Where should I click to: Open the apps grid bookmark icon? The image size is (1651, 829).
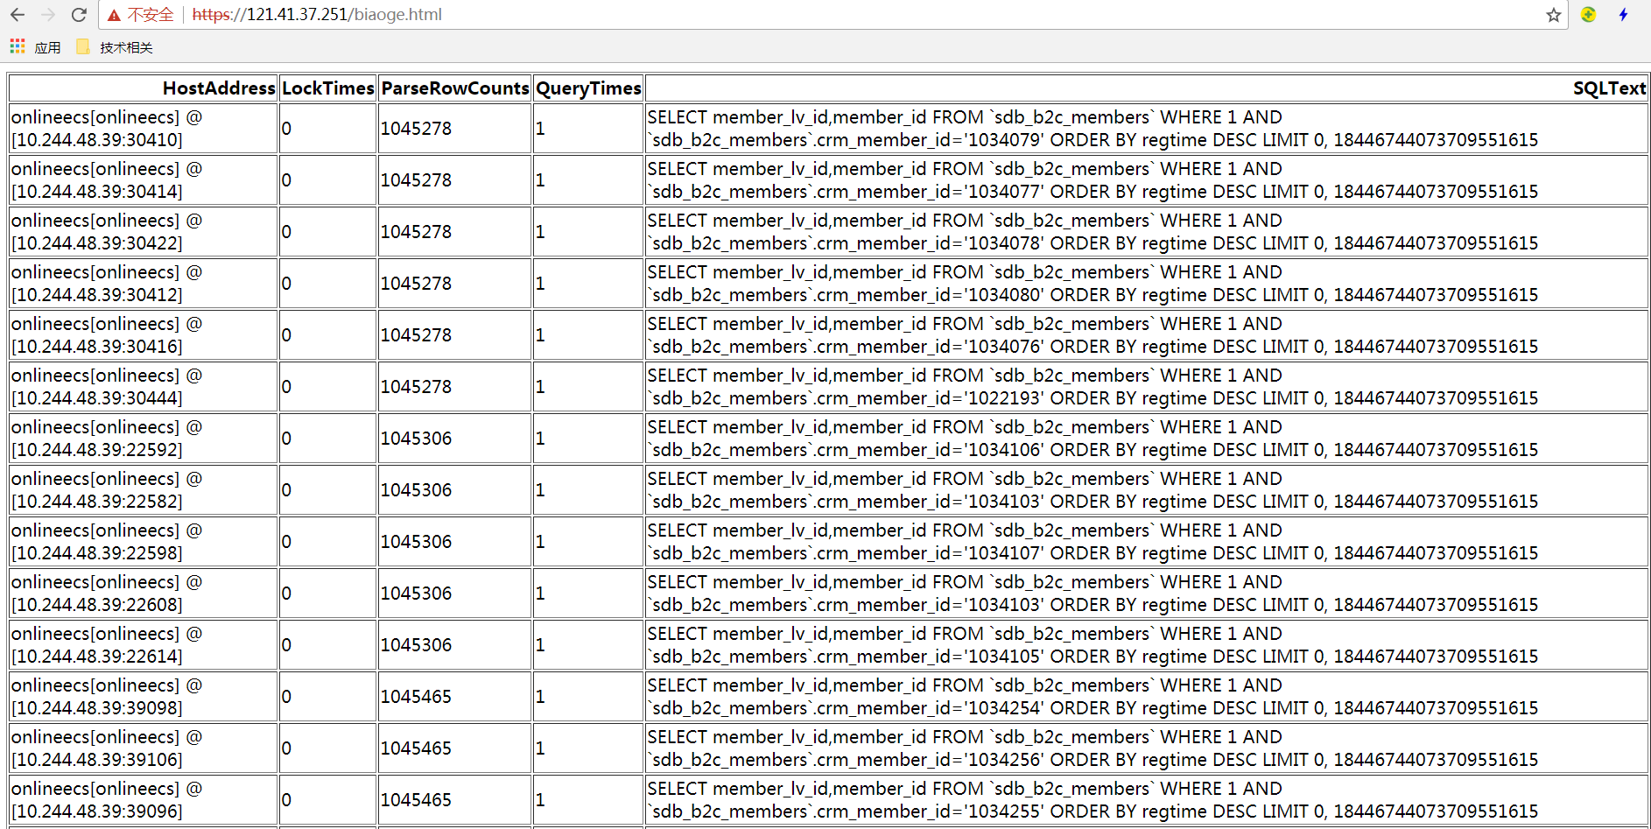(18, 46)
